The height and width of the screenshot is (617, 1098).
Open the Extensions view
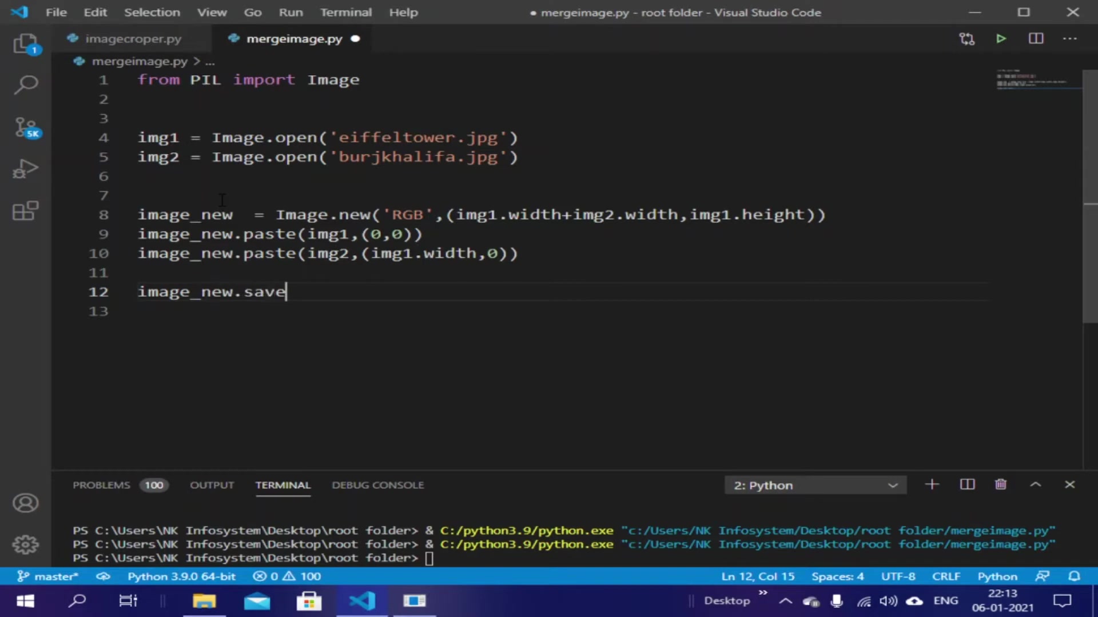point(26,211)
